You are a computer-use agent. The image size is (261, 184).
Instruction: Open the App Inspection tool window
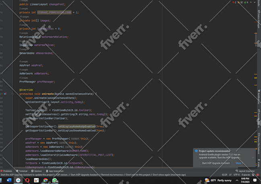[54, 171]
